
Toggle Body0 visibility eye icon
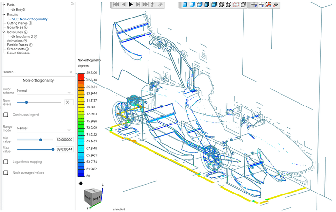click(13, 10)
